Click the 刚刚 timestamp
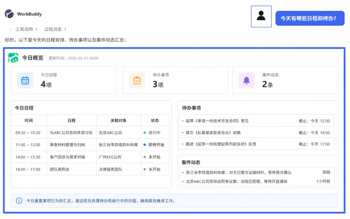This screenshot has width=350, height=219. [326, 172]
